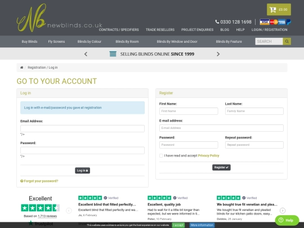
Task: Click Registration / Log in breadcrumb
Action: pos(43,68)
